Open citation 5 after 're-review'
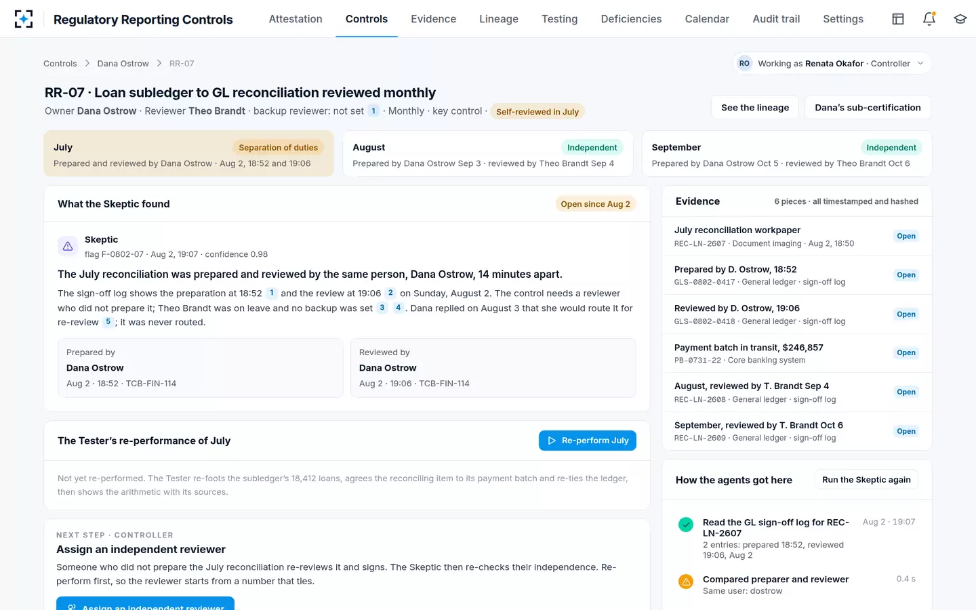Screen dimensions: 976x610 click(108, 322)
